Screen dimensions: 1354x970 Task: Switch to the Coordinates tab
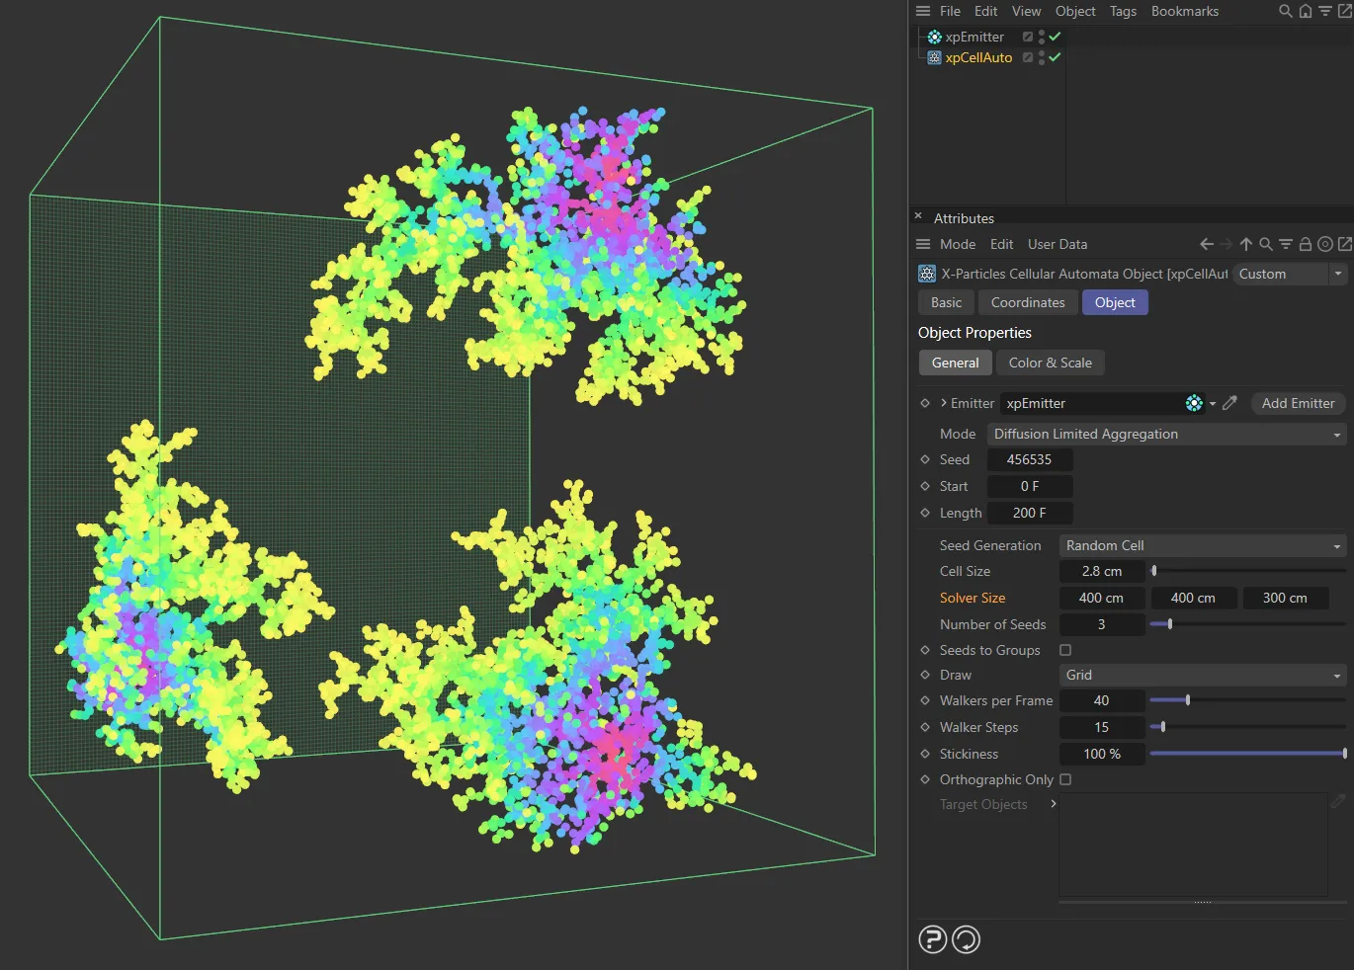[x=1027, y=302]
